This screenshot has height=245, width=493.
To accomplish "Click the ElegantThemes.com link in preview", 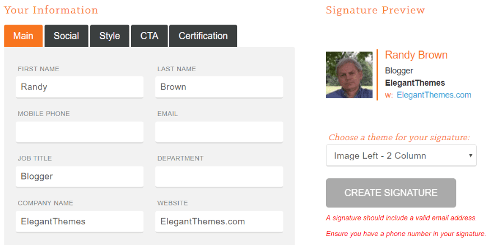I will (434, 95).
